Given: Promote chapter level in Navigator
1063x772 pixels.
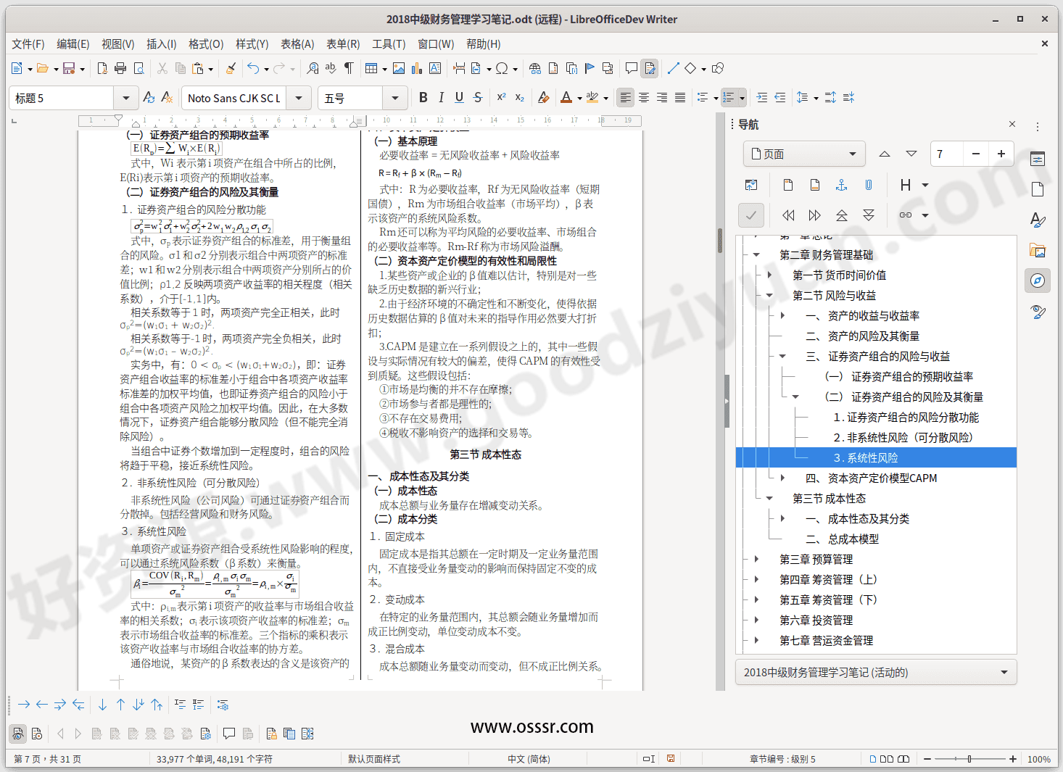Looking at the screenshot, I should click(841, 215).
